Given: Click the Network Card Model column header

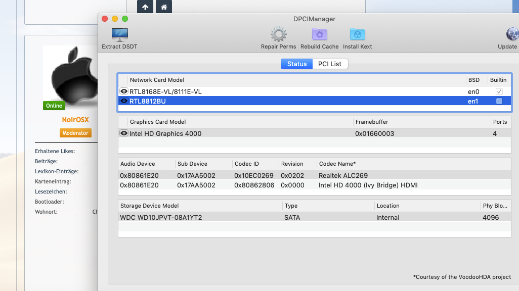Looking at the screenshot, I should 157,80.
